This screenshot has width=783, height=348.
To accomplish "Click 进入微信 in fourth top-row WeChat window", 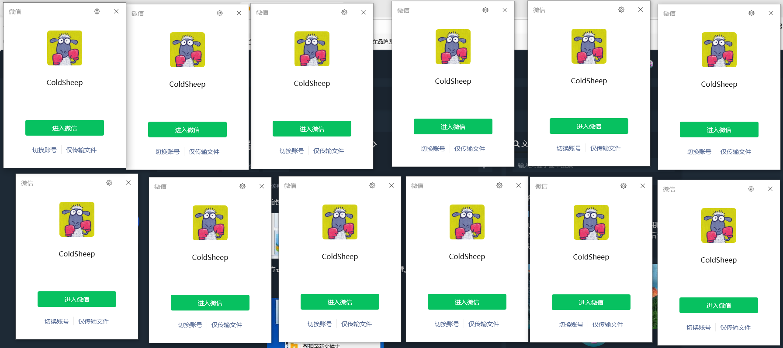I will [453, 126].
